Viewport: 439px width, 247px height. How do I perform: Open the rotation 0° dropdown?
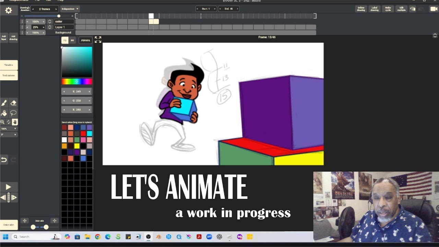[9, 135]
